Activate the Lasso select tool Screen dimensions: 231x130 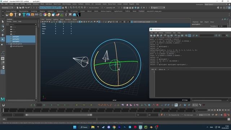[x=3, y=26]
